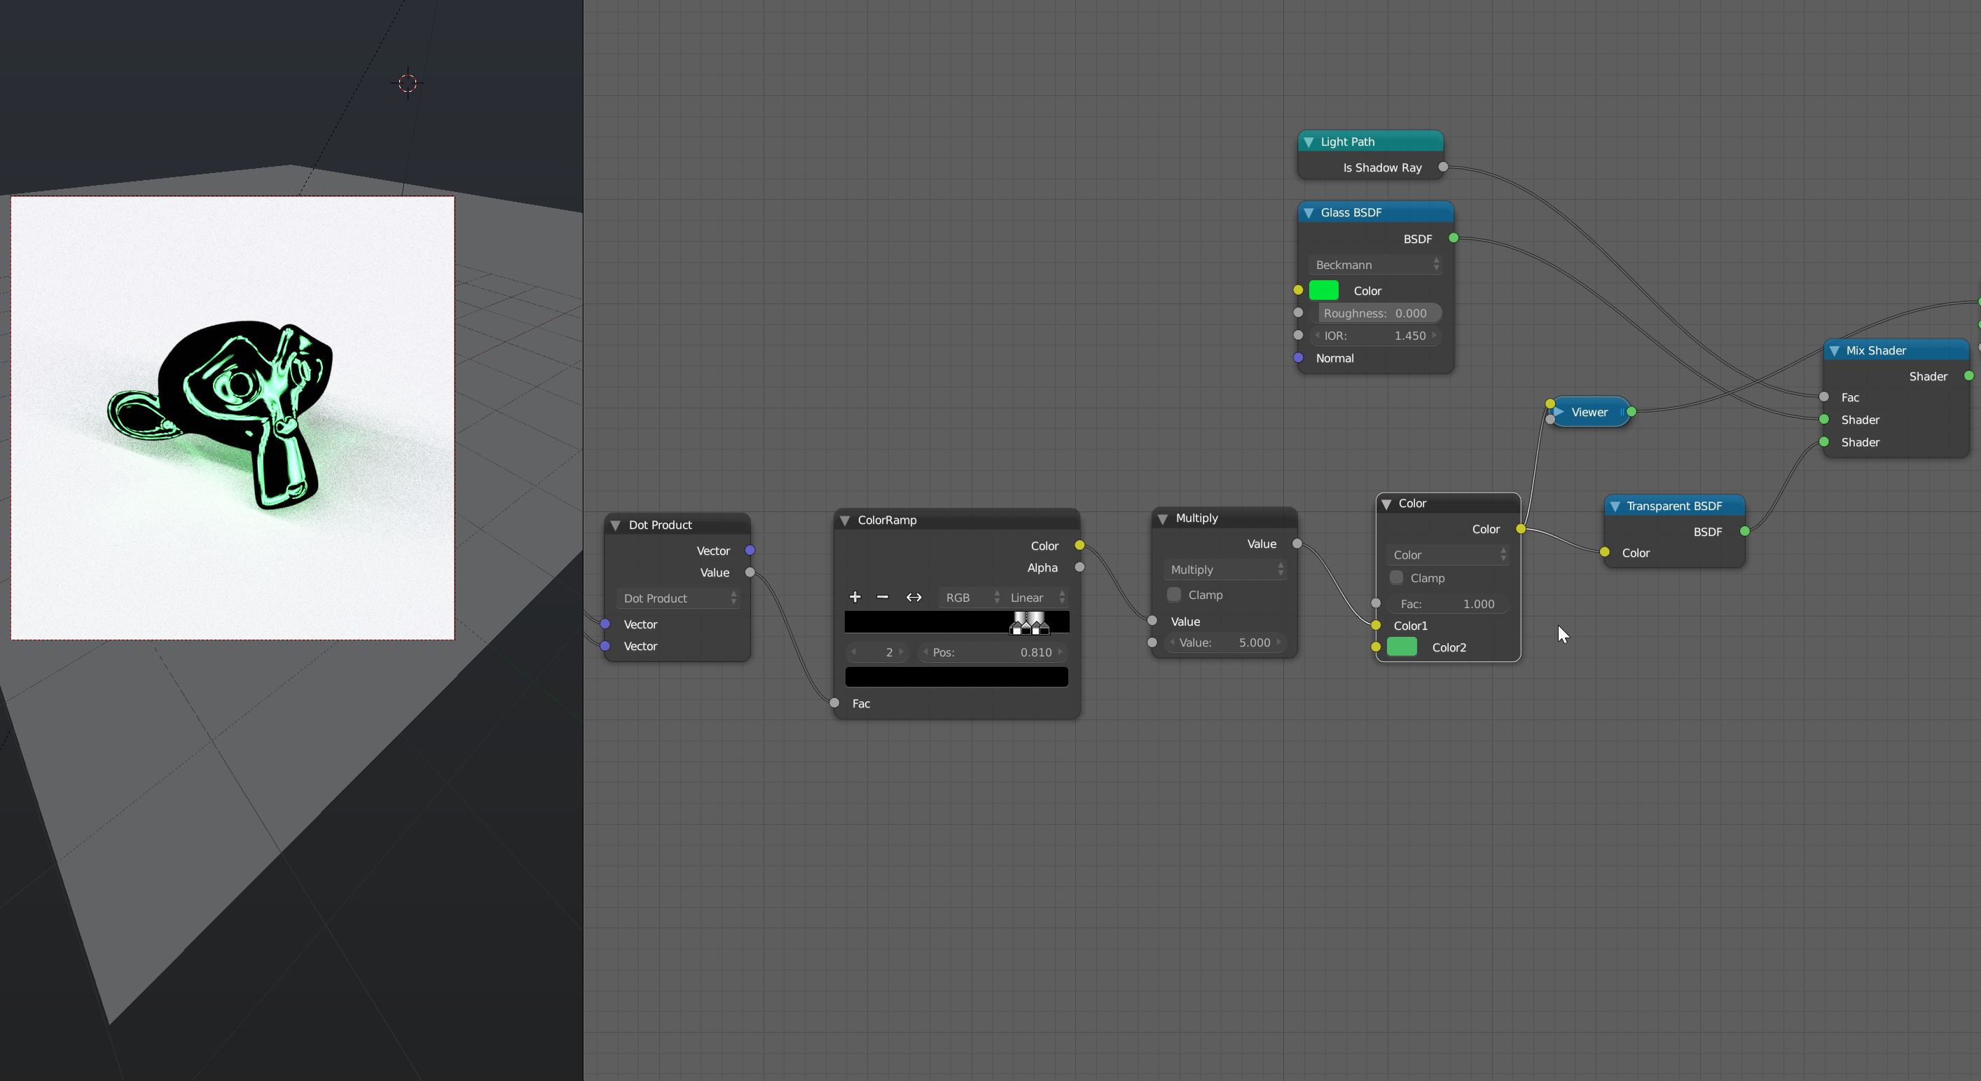Viewport: 1981px width, 1081px height.
Task: Collapse the Light Path node with its triangle
Action: point(1308,142)
